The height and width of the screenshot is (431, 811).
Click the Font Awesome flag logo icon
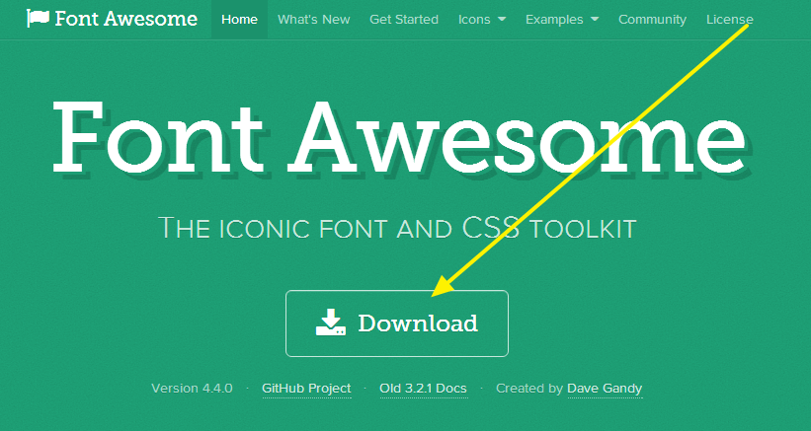[39, 19]
